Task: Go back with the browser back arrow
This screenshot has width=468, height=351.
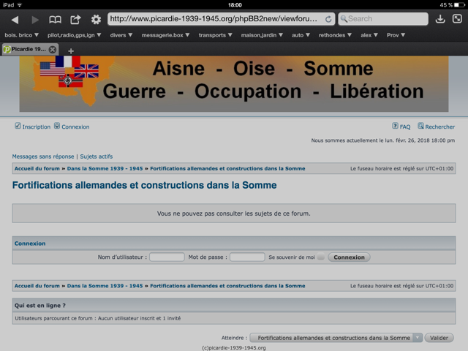Action: 15,20
